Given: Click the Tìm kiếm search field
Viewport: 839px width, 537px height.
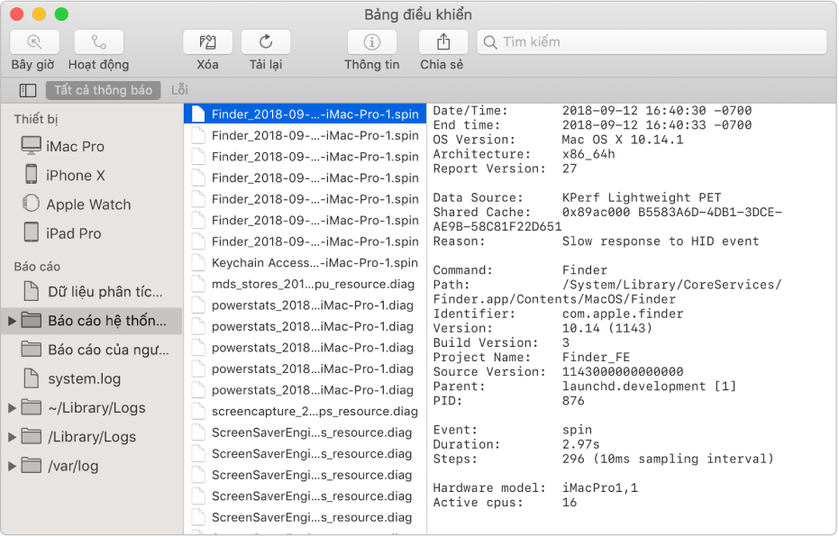Looking at the screenshot, I should pos(652,42).
